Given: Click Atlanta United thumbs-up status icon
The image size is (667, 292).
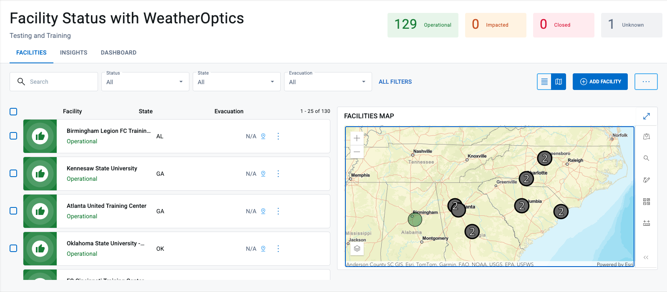Looking at the screenshot, I should point(40,211).
